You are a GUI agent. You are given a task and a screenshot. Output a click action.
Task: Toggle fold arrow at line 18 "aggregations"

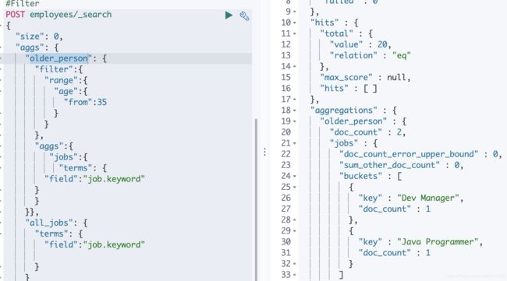(295, 111)
